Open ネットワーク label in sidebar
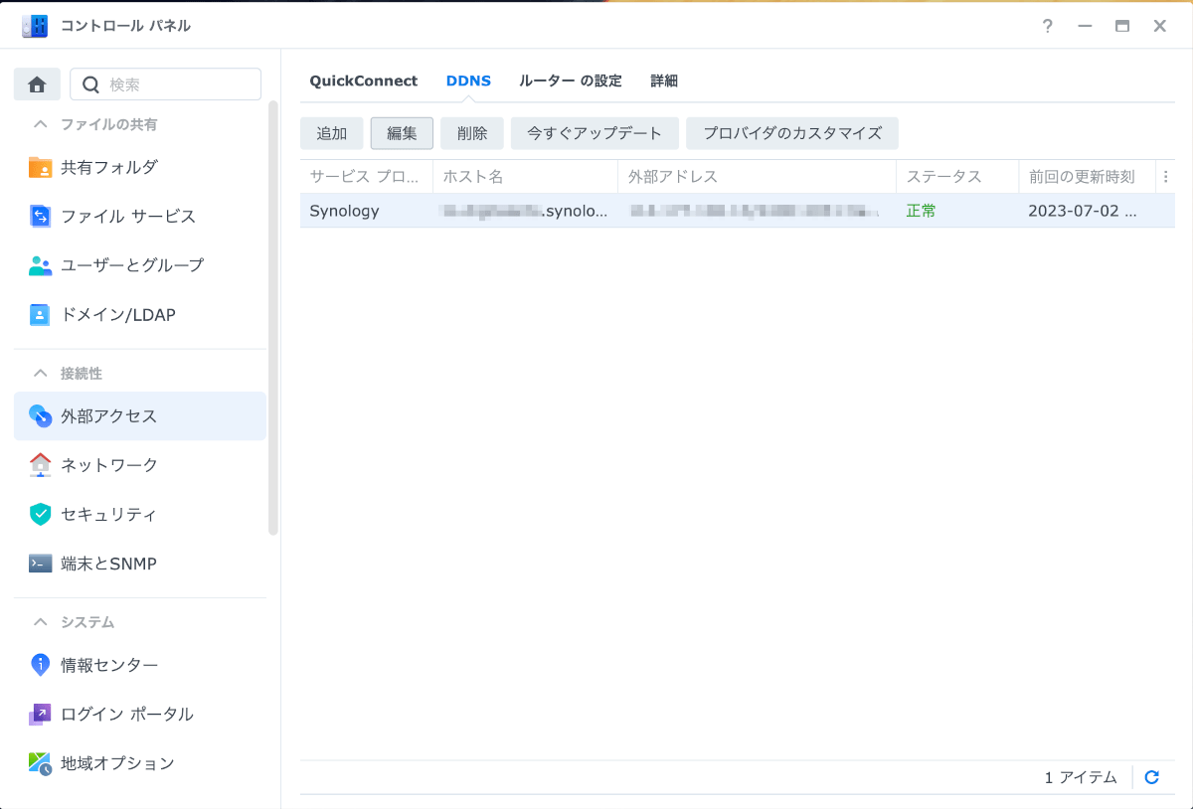Screen dimensions: 1193x809 click(x=109, y=465)
